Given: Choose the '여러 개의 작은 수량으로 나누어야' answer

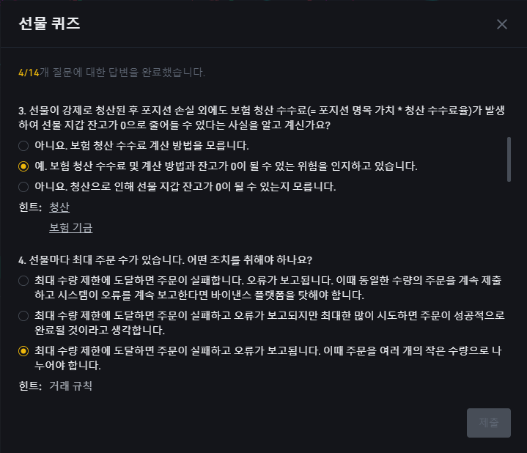Looking at the screenshot, I should [x=260, y=358].
